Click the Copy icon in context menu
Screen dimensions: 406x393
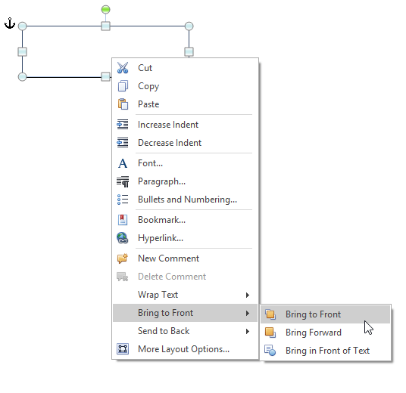(123, 86)
